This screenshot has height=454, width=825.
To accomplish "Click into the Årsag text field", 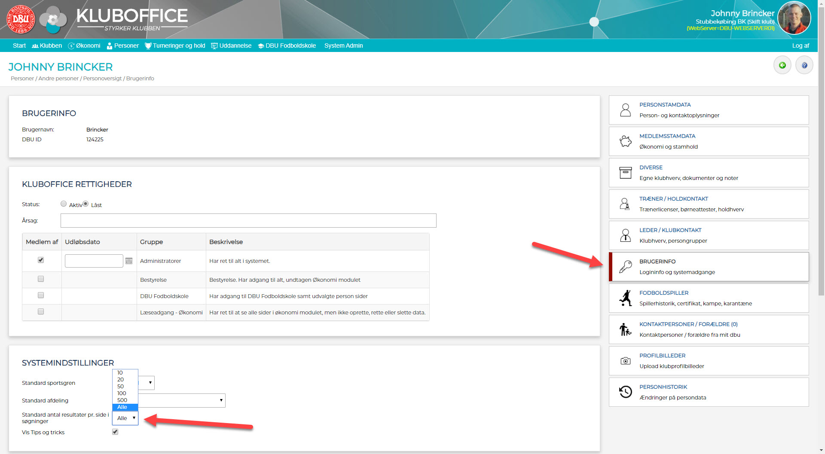I will 248,220.
